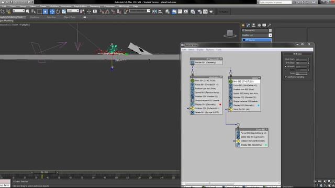Open the main Rendering menu
335x188 pixels.
[x=95, y=6]
